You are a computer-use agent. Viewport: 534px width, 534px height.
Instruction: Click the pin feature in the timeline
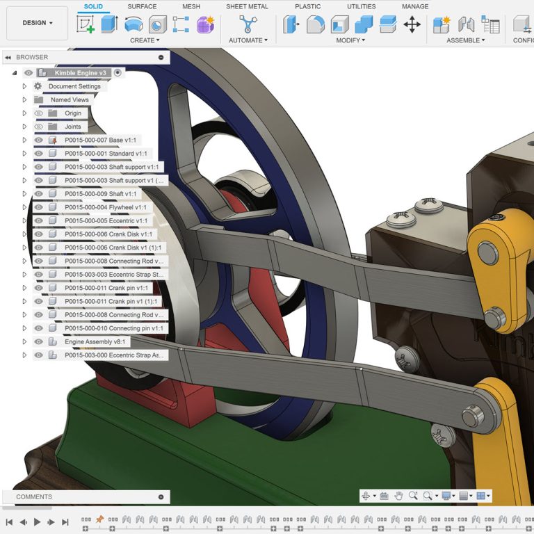pos(100,519)
